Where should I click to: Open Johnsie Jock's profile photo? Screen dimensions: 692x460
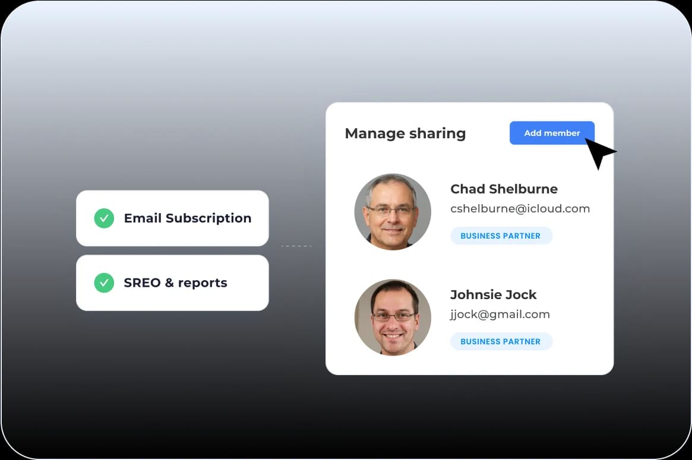click(x=393, y=318)
